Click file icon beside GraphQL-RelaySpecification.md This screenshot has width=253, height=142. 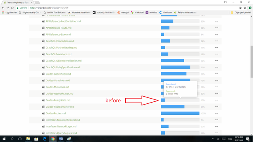43,67
